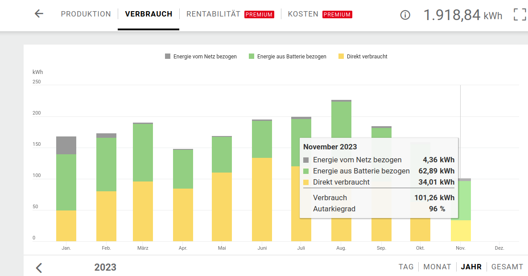
Task: Open the info circle icon
Action: [x=405, y=15]
